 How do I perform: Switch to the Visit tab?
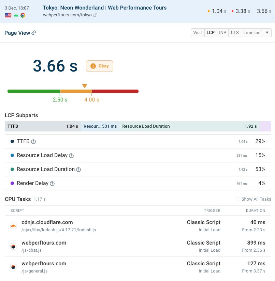198,32
